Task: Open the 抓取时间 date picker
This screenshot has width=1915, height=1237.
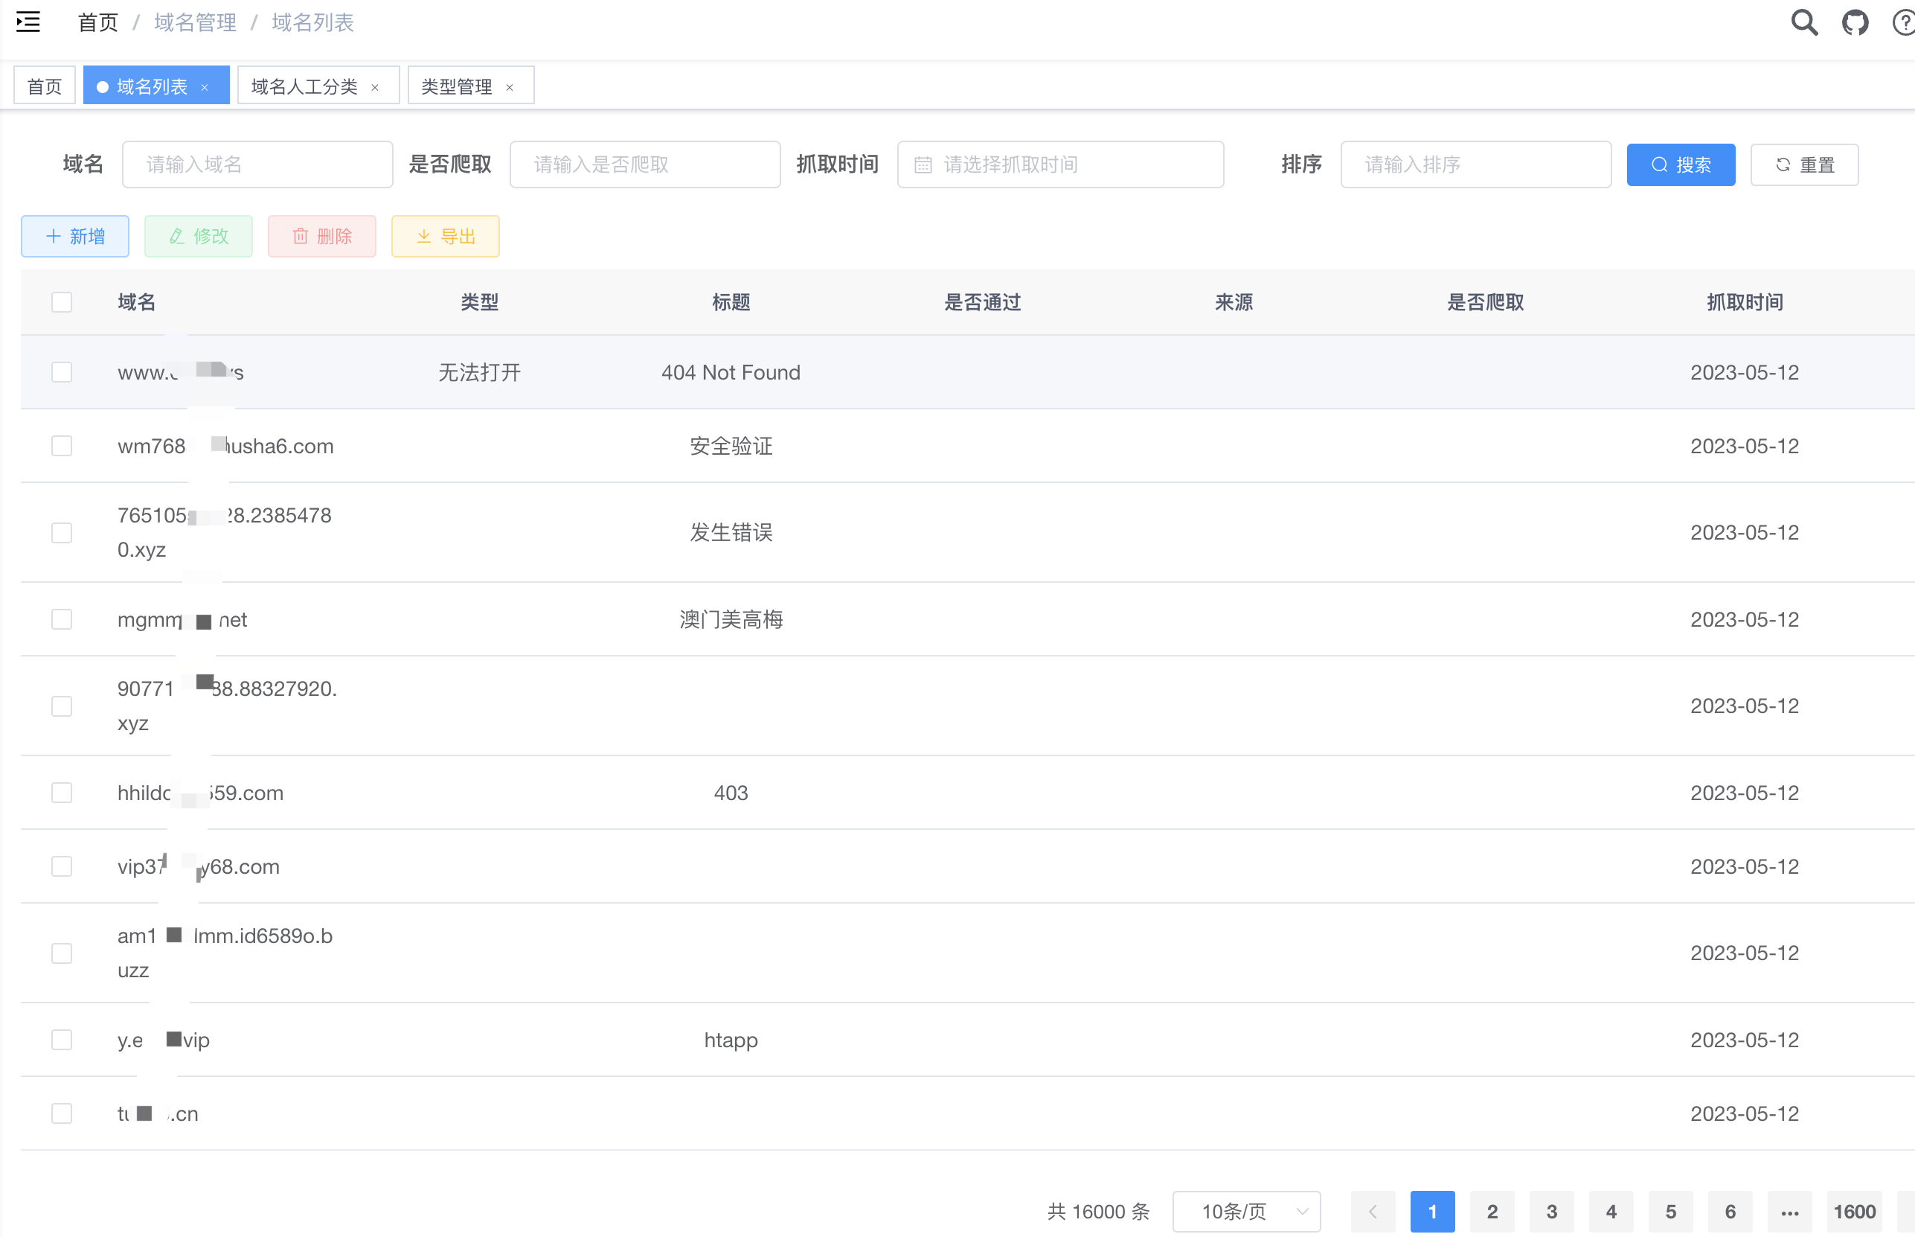Action: pos(1061,164)
